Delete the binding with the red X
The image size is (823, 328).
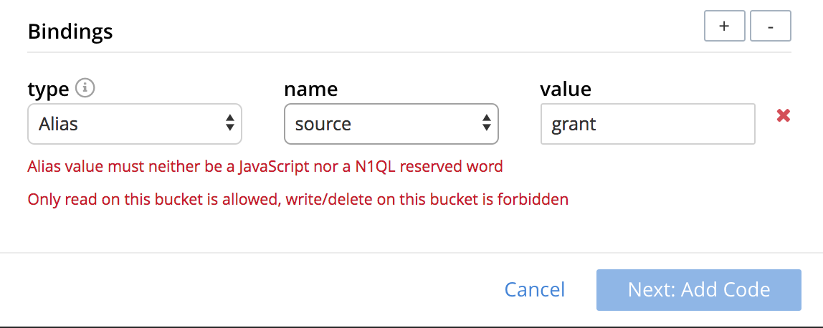(x=784, y=115)
